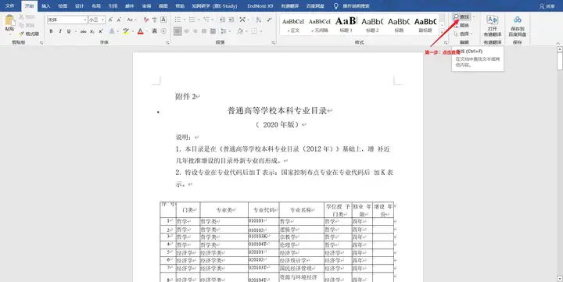Switch to the Review (审阅) tab
The height and width of the screenshot is (282, 563).
coord(146,6)
